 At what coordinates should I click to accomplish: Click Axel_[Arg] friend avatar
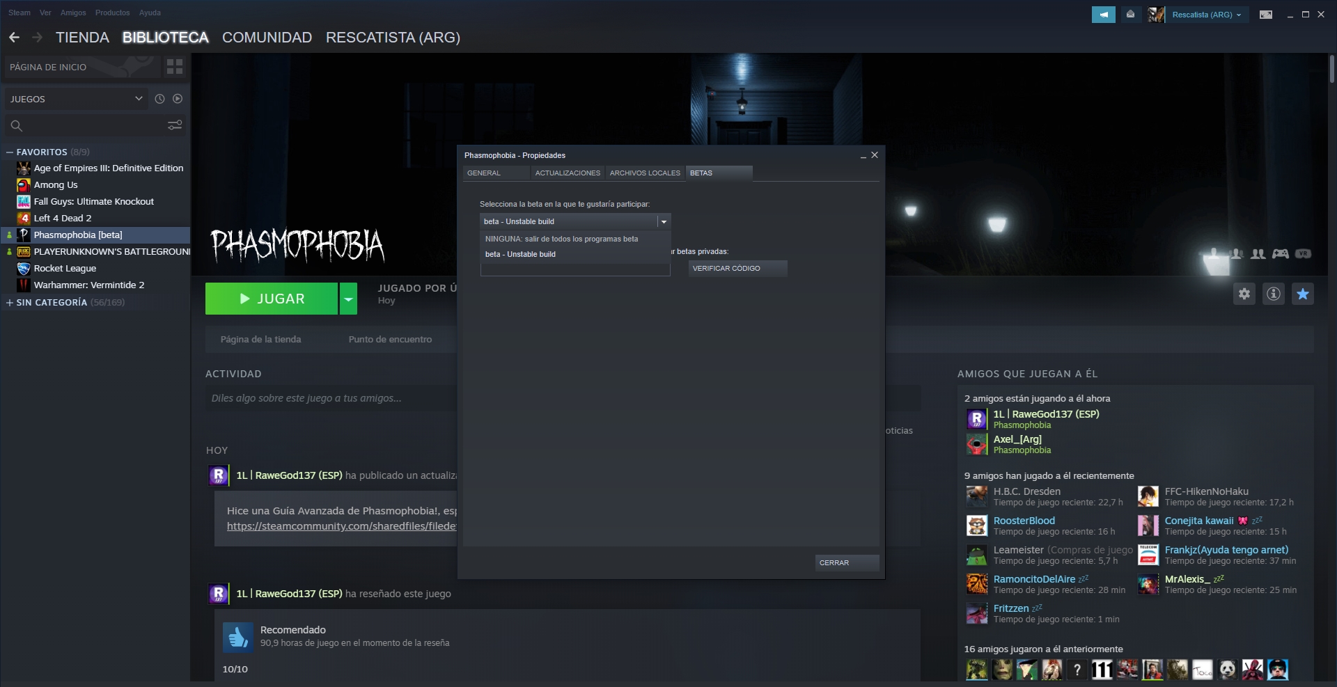(x=976, y=444)
